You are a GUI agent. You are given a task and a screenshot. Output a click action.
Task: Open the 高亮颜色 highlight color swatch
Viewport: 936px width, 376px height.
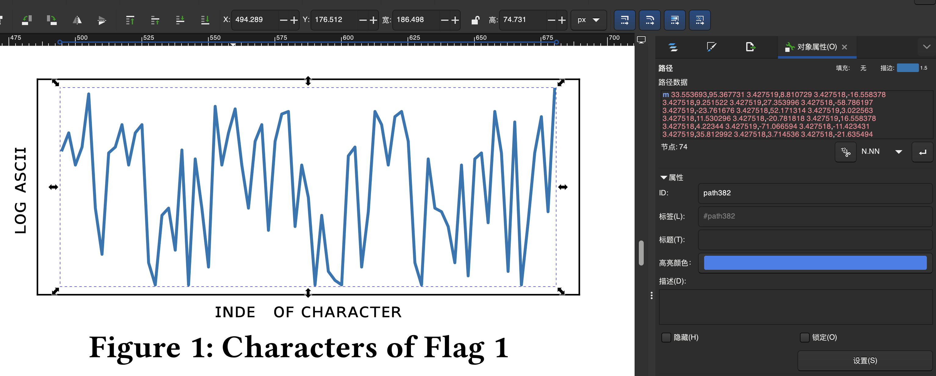[815, 262]
